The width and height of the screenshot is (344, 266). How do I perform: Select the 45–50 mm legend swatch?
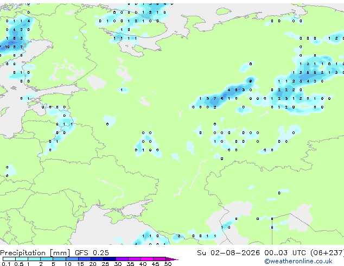point(160,259)
